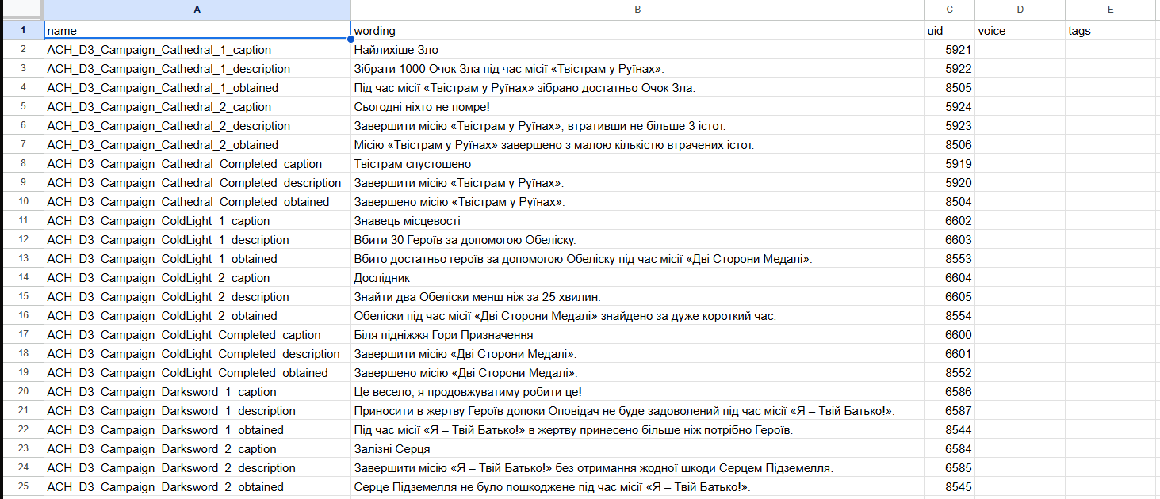This screenshot has height=499, width=1160.
Task: Select column B header
Action: 637,10
